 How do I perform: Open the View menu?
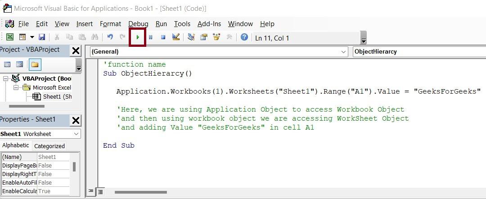[x=62, y=24]
